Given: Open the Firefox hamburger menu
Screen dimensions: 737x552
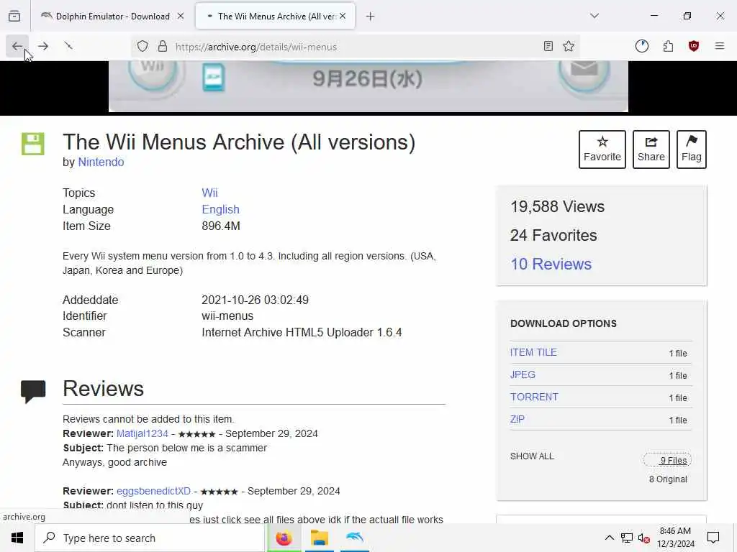Looking at the screenshot, I should tap(720, 46).
